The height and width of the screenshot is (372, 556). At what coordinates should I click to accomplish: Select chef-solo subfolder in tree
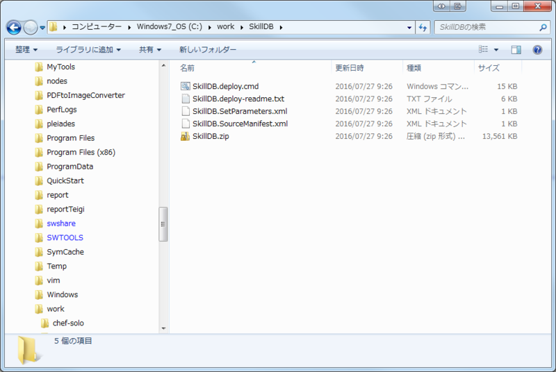click(68, 323)
